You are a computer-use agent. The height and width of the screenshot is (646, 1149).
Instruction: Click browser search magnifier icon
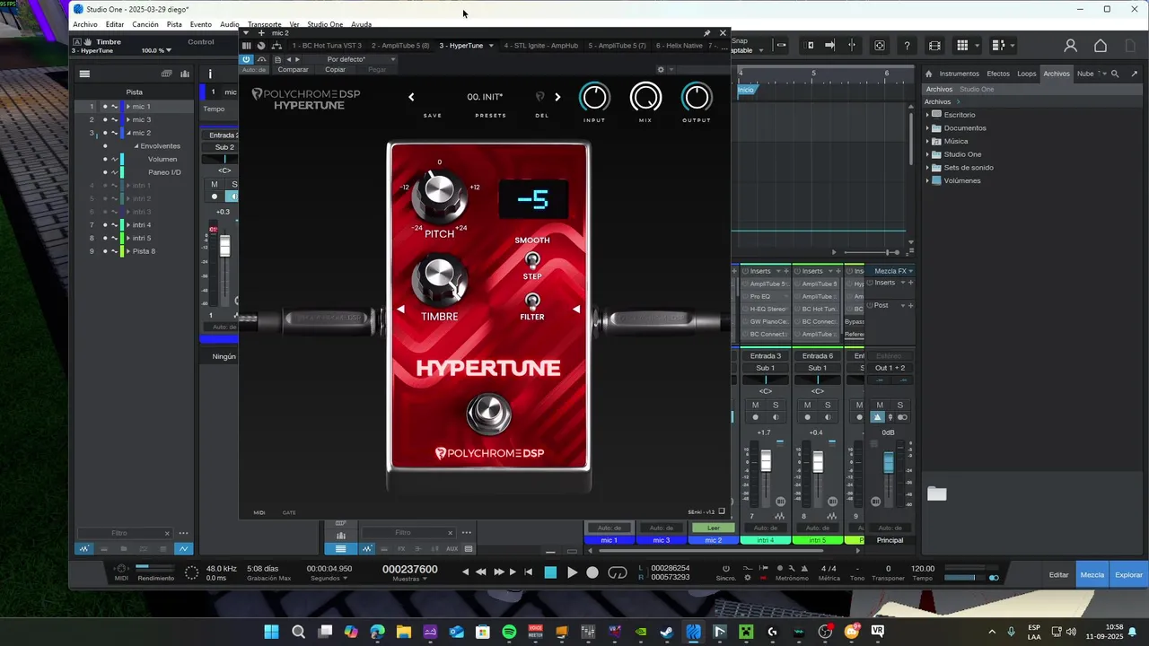[x=1115, y=74]
